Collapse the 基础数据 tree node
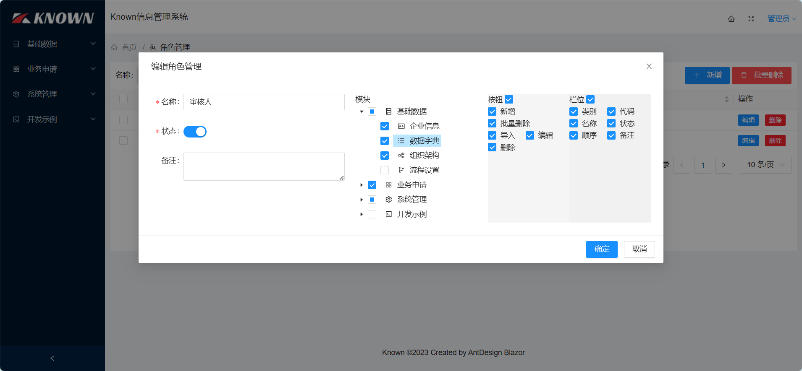The width and height of the screenshot is (802, 371). point(362,112)
